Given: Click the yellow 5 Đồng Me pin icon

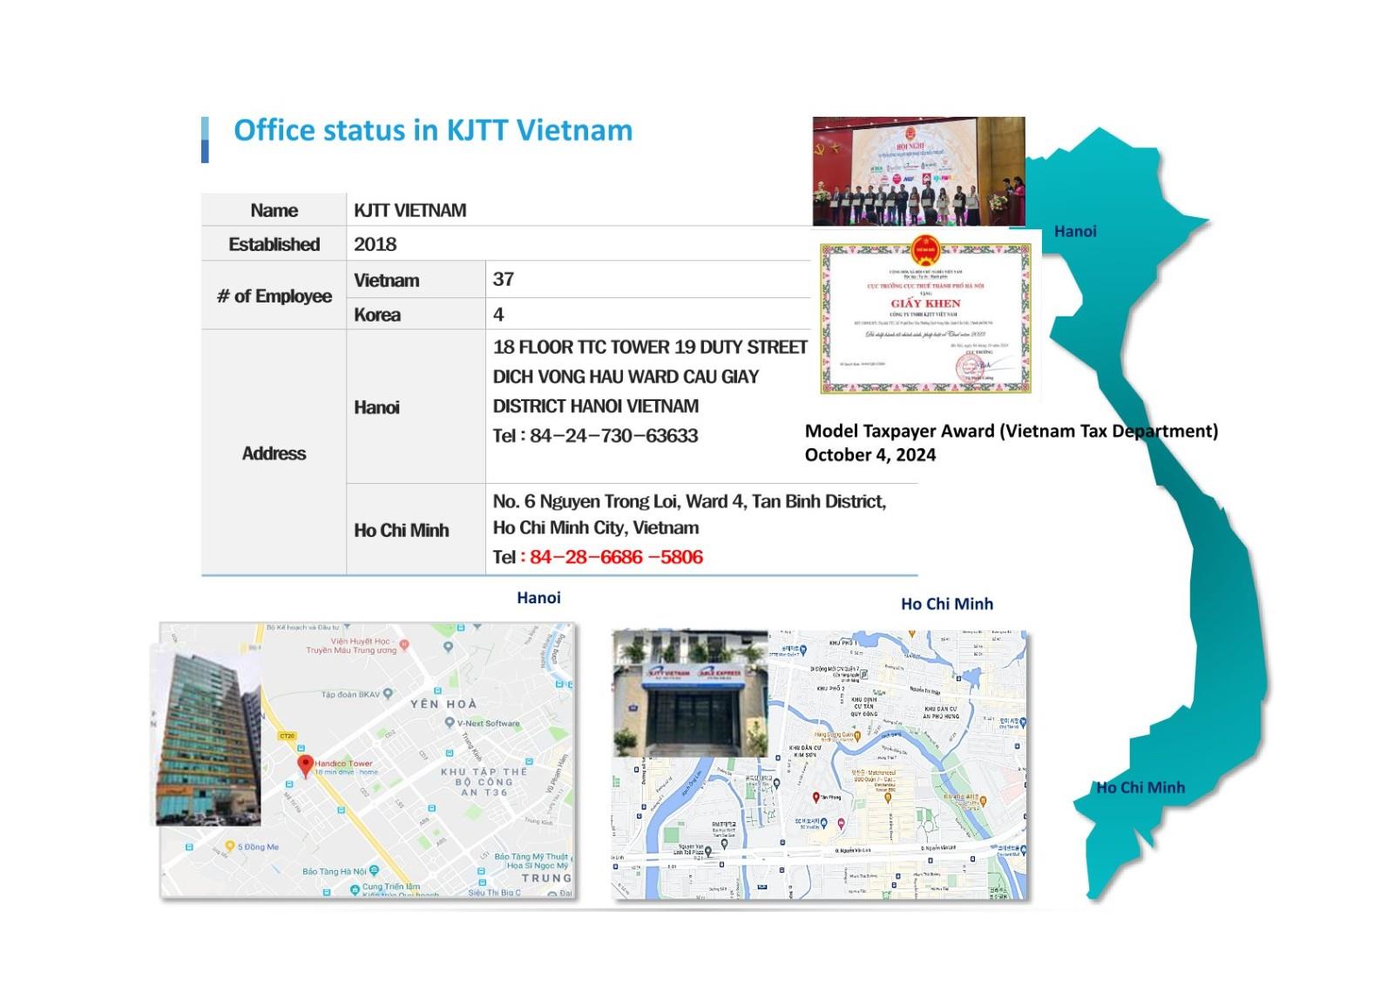Looking at the screenshot, I should (x=230, y=846).
